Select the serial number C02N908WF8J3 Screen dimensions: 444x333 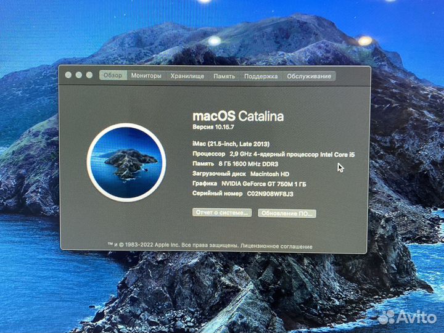(270, 194)
